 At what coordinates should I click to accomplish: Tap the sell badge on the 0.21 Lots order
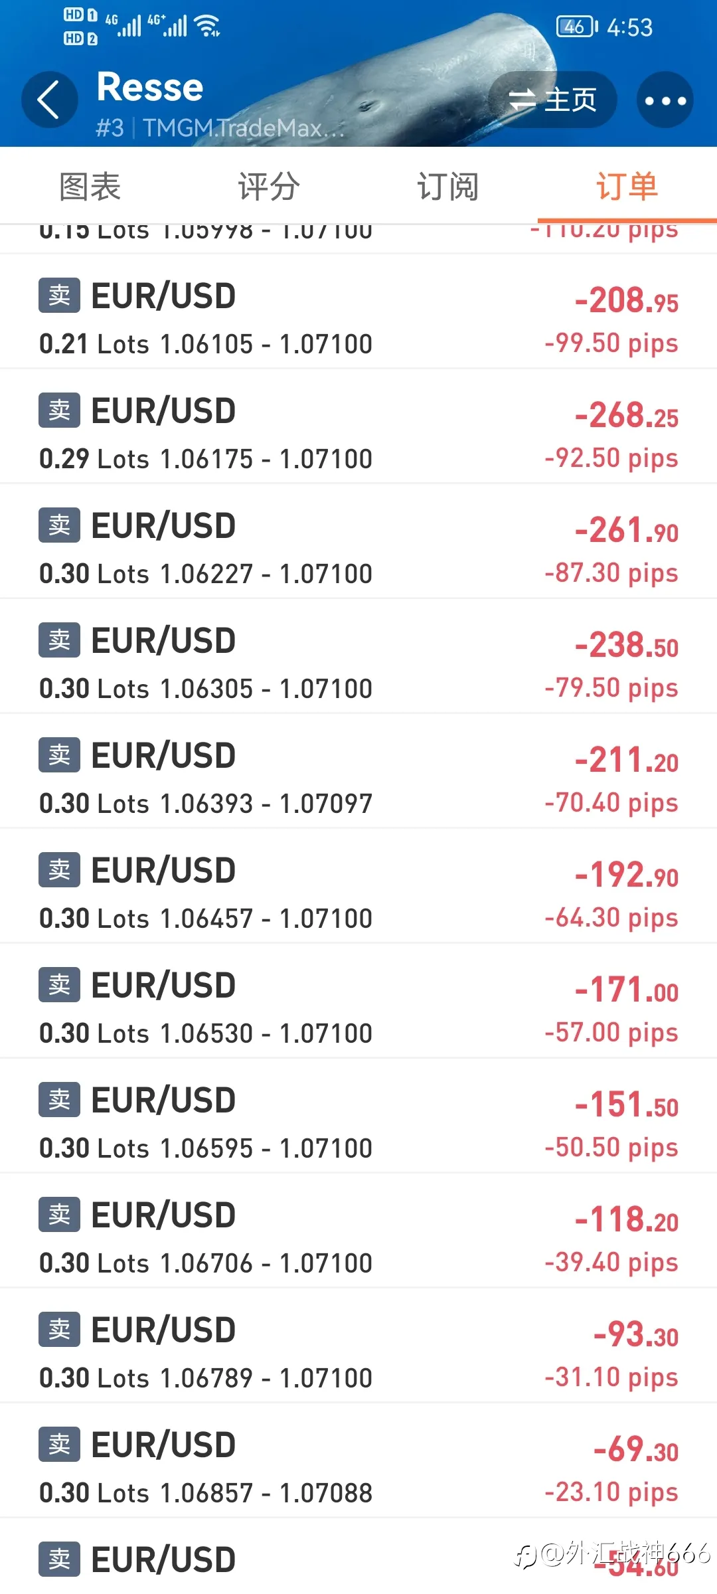(59, 295)
